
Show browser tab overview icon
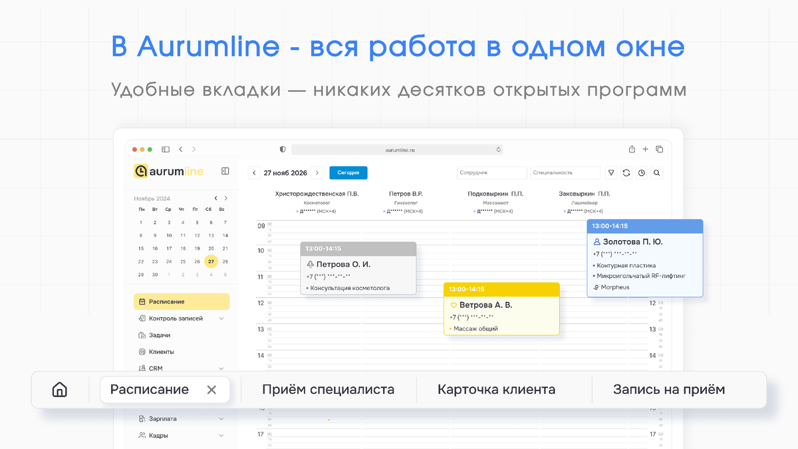pyautogui.click(x=659, y=150)
